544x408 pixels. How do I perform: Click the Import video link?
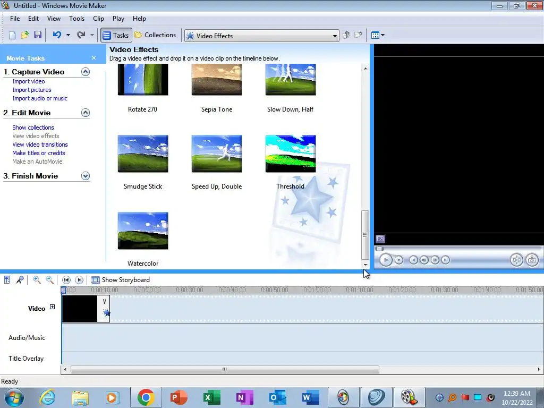(29, 81)
